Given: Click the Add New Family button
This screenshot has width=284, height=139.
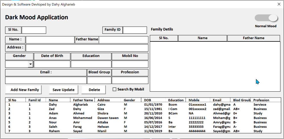Looking at the screenshot, I should click(x=23, y=90).
